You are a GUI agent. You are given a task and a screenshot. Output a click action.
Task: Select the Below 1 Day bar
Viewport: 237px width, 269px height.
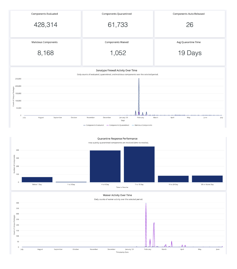pyautogui.click(x=37, y=180)
